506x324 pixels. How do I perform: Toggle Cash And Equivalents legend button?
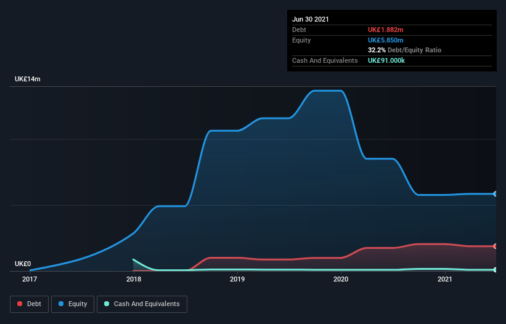pyautogui.click(x=142, y=304)
